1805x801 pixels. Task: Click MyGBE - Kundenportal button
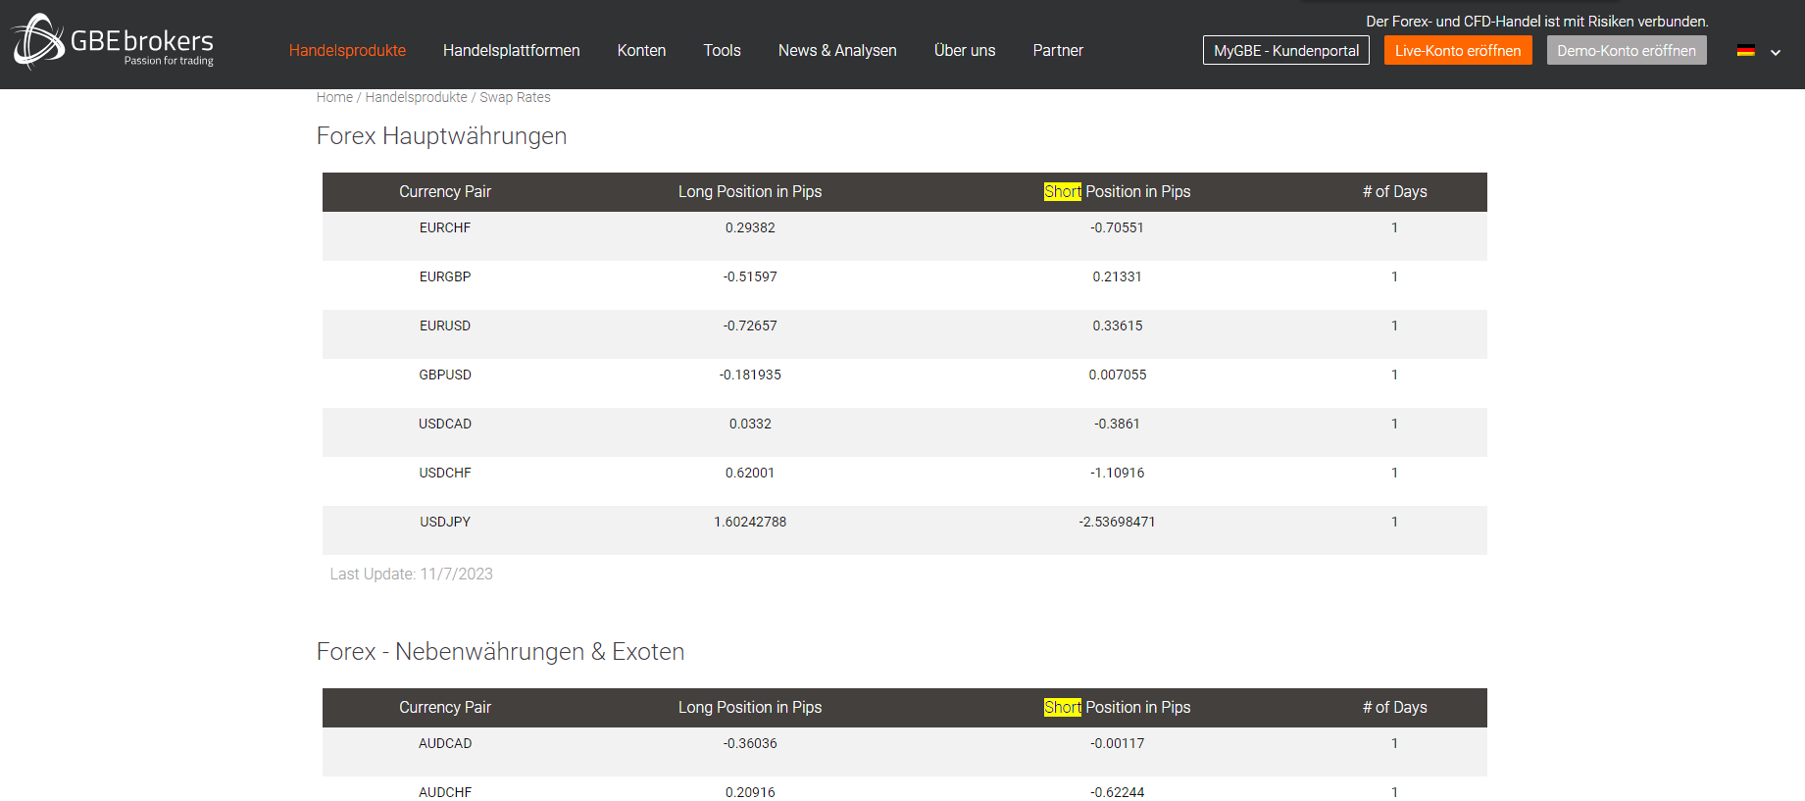(1286, 50)
